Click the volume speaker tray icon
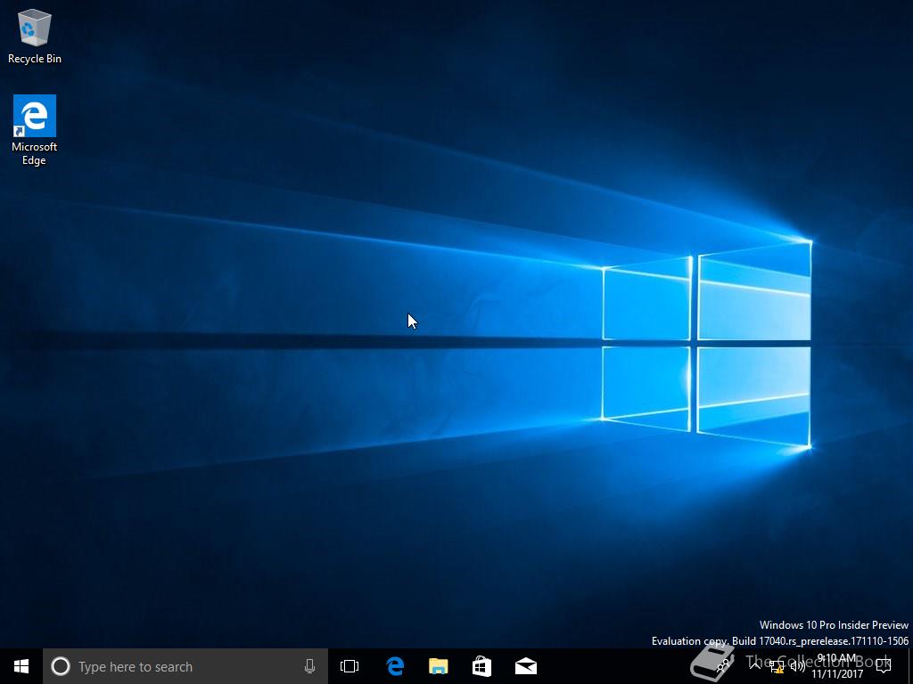913x684 pixels. 798,666
